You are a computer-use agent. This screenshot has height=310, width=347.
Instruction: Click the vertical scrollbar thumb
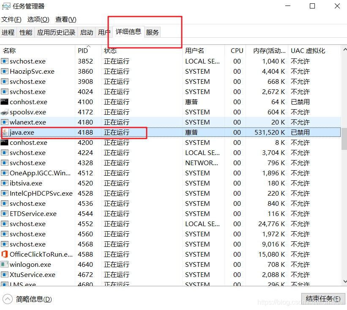point(344,139)
